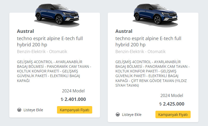Click the ₺ 2.401.000 price
Image resolution: width=208 pixels, height=126 pixels.
pos(73,99)
